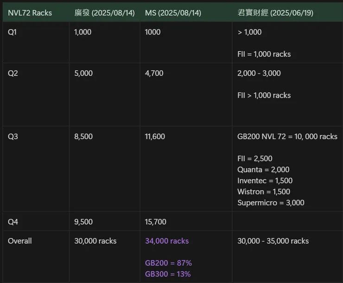Select the '9,500' value in Q4
The width and height of the screenshot is (343, 283).
[83, 221]
